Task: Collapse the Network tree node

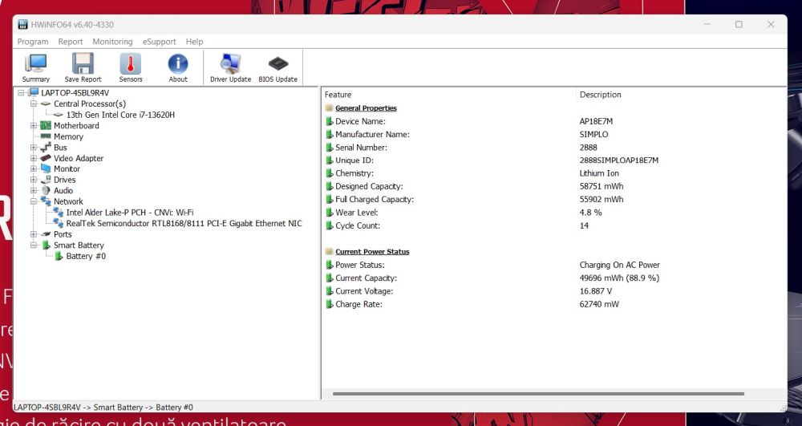Action: (34, 202)
